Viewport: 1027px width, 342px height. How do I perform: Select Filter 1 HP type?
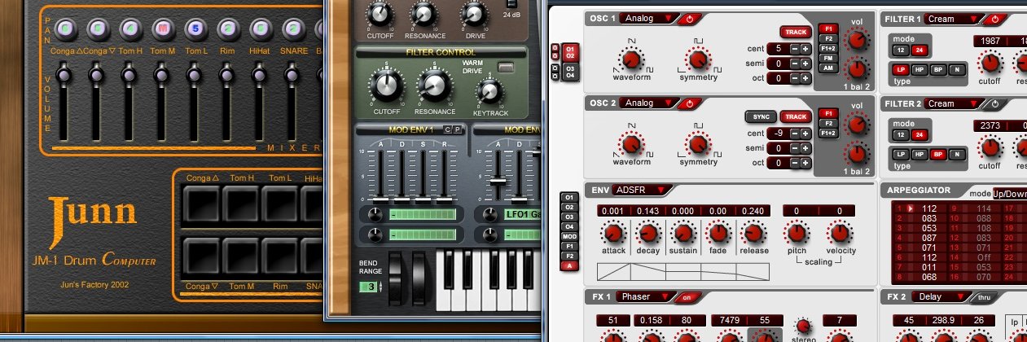pos(919,69)
